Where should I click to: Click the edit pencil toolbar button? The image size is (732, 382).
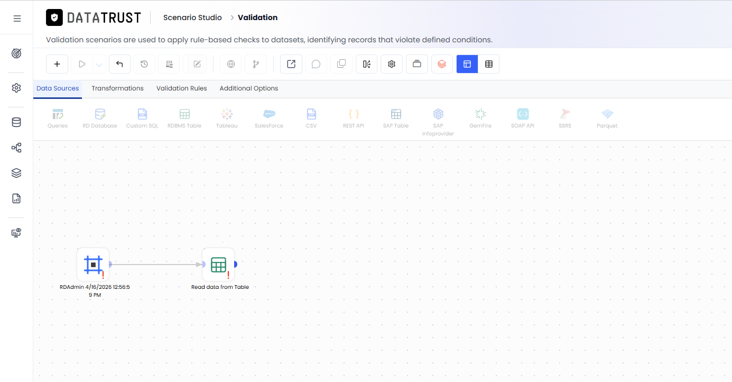click(x=197, y=64)
